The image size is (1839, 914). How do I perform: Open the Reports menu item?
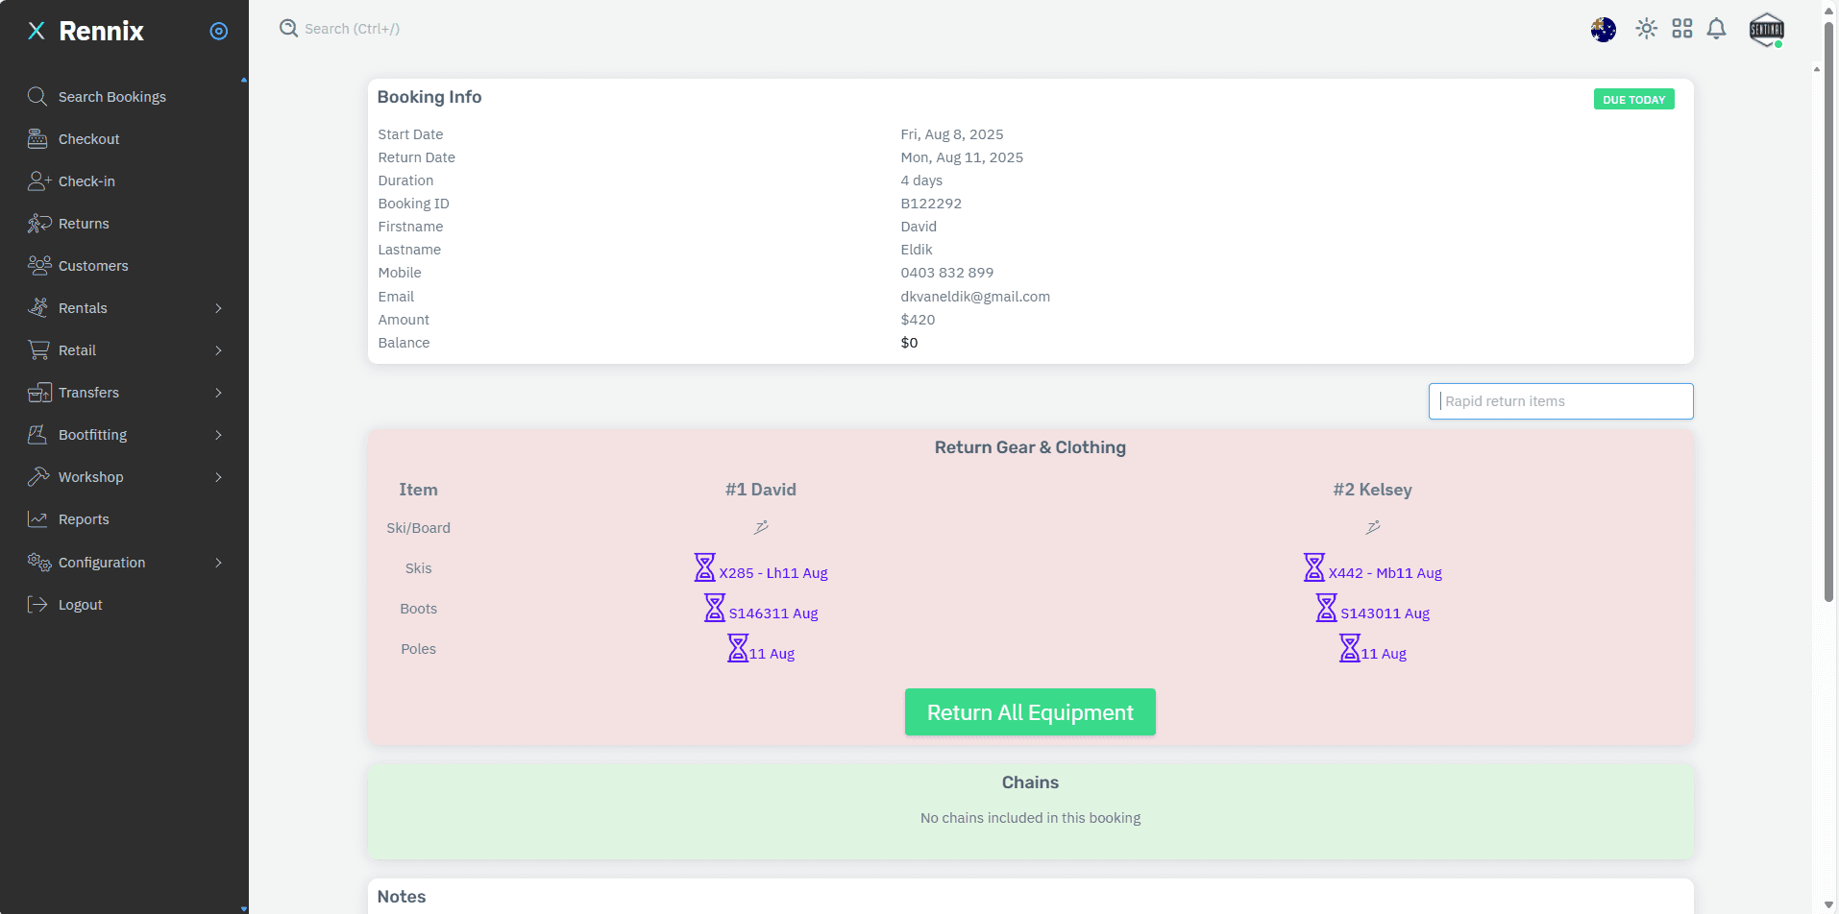84,519
